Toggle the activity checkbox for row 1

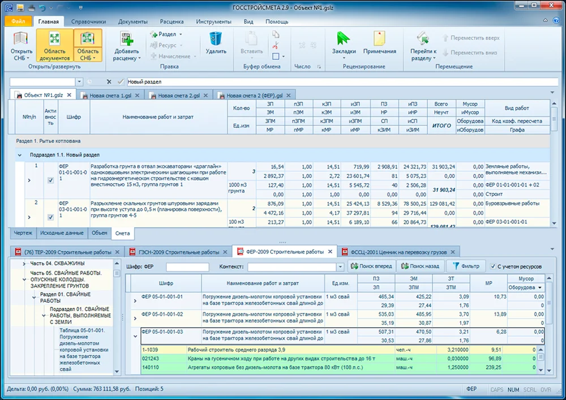[x=50, y=180]
